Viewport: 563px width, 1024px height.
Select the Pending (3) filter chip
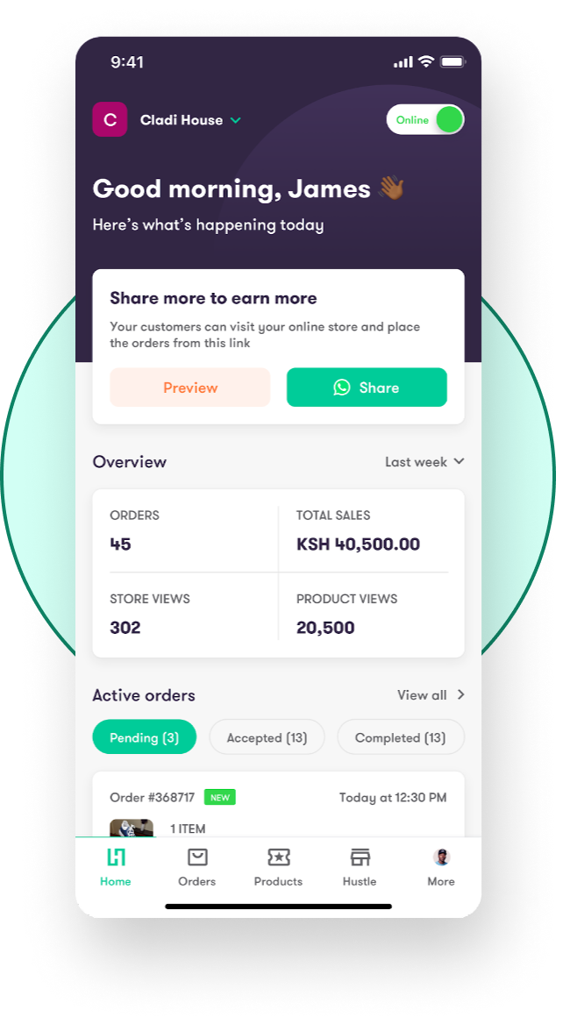pyautogui.click(x=144, y=737)
